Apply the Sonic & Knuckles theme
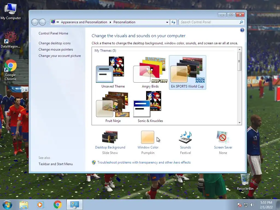The height and width of the screenshot is (210, 280). (x=150, y=107)
